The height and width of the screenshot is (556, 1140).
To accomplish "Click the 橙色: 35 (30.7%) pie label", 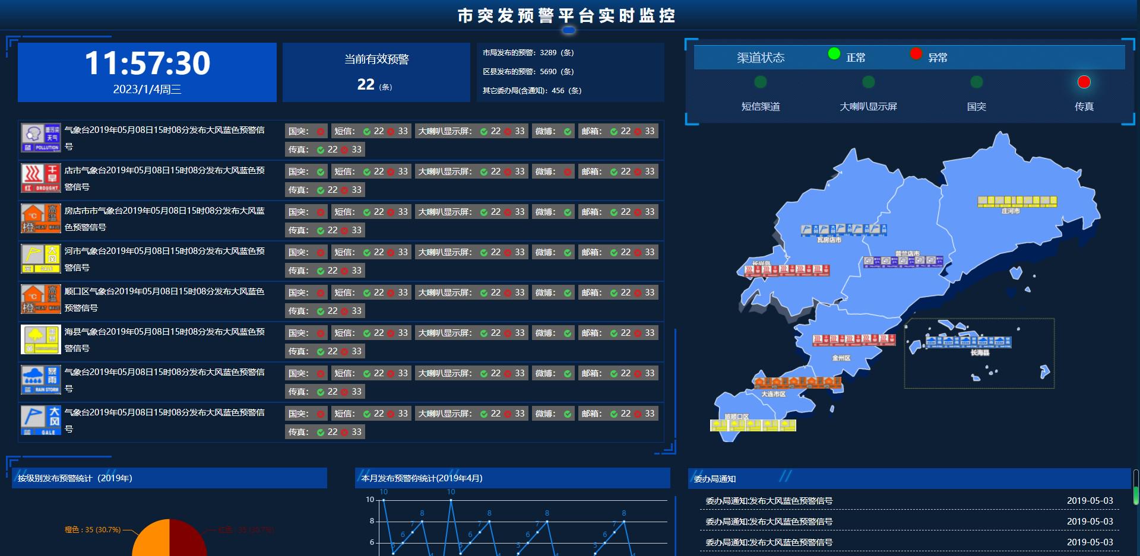I will coord(93,530).
